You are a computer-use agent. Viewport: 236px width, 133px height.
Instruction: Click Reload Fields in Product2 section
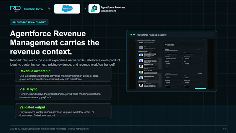pos(199,50)
